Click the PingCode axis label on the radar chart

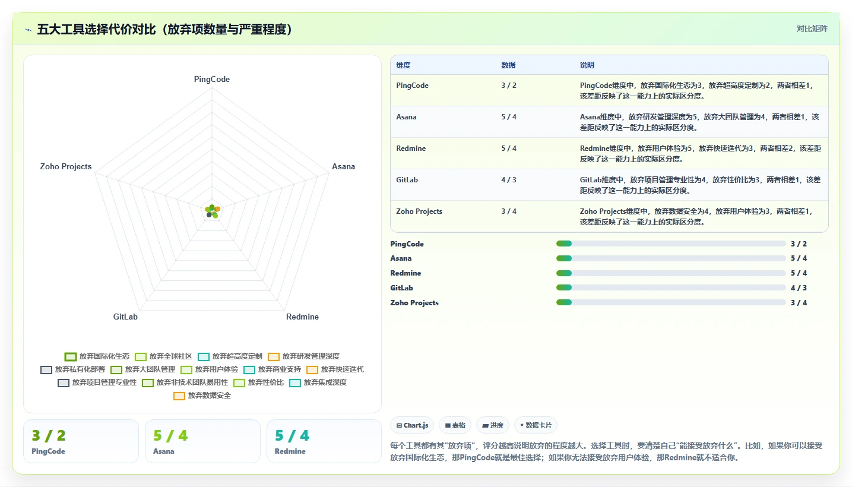(212, 79)
